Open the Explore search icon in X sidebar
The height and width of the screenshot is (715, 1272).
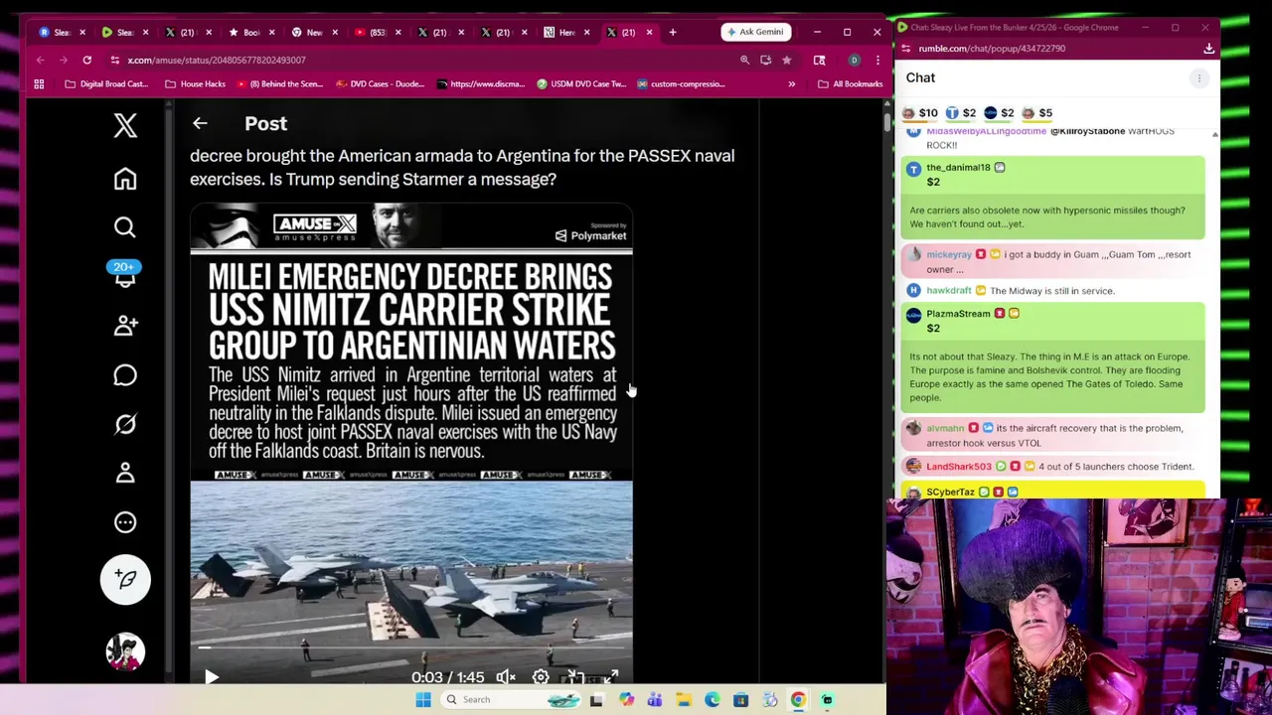[125, 227]
